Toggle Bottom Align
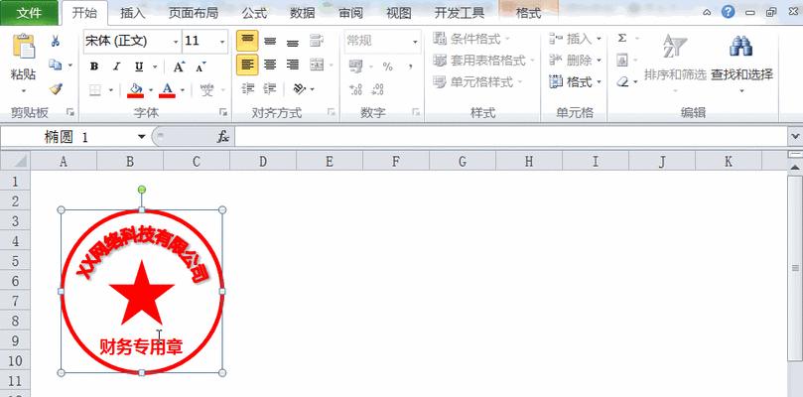Screen dimensions: 803x397 click(x=293, y=41)
